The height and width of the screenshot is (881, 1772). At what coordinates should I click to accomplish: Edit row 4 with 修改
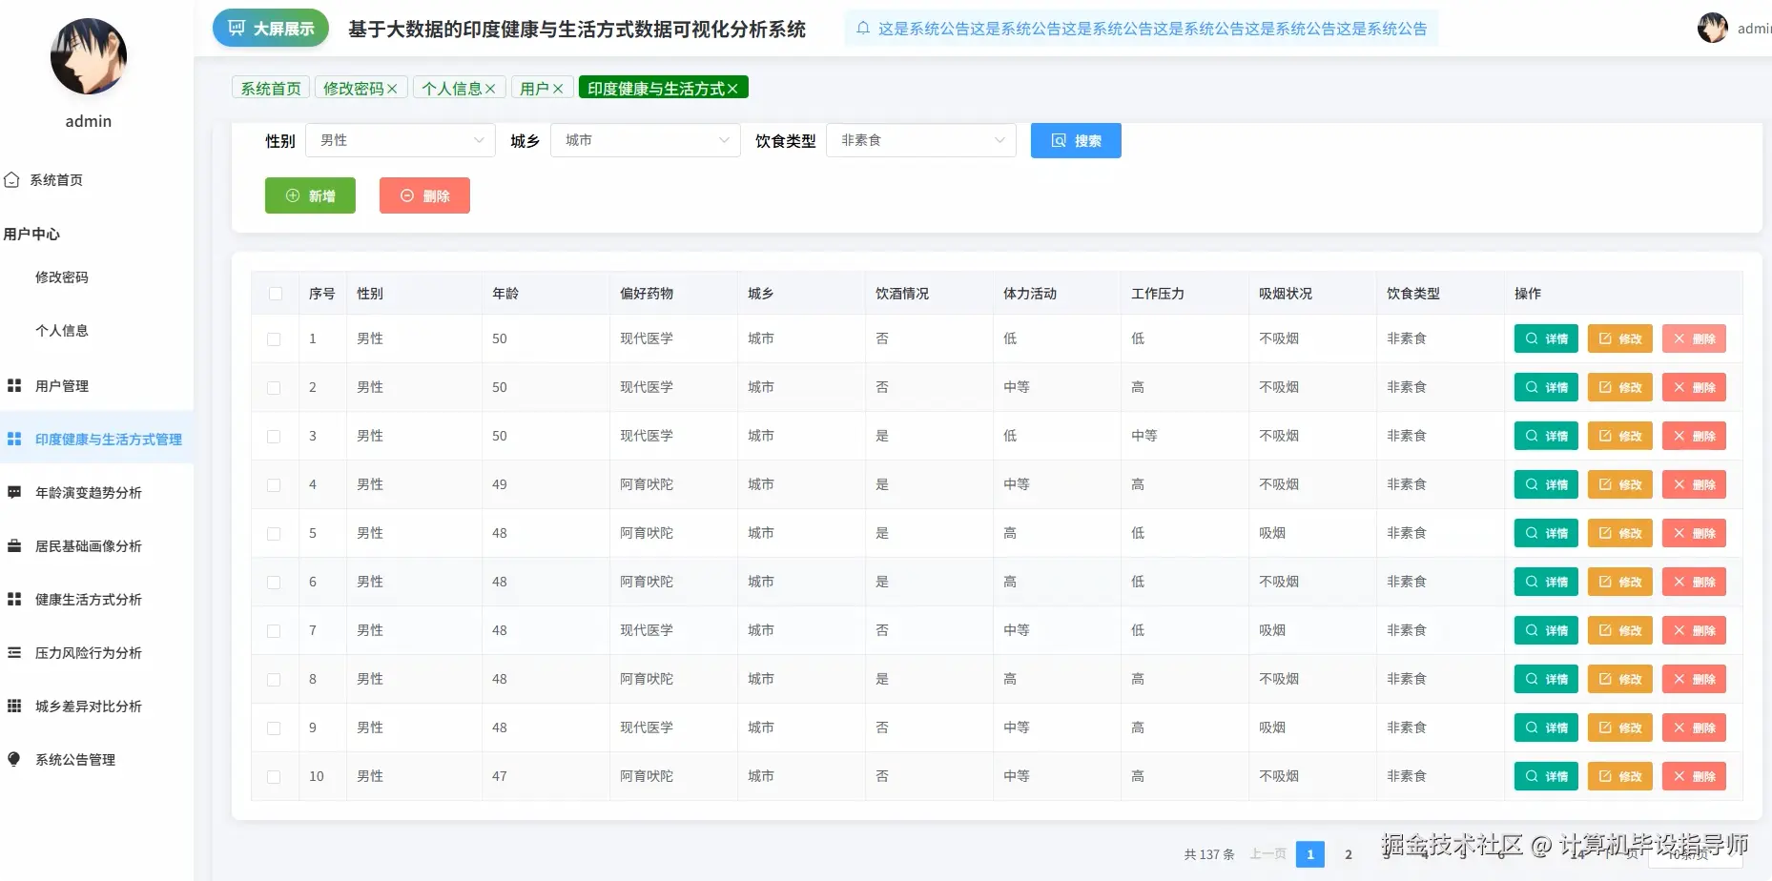(x=1619, y=484)
